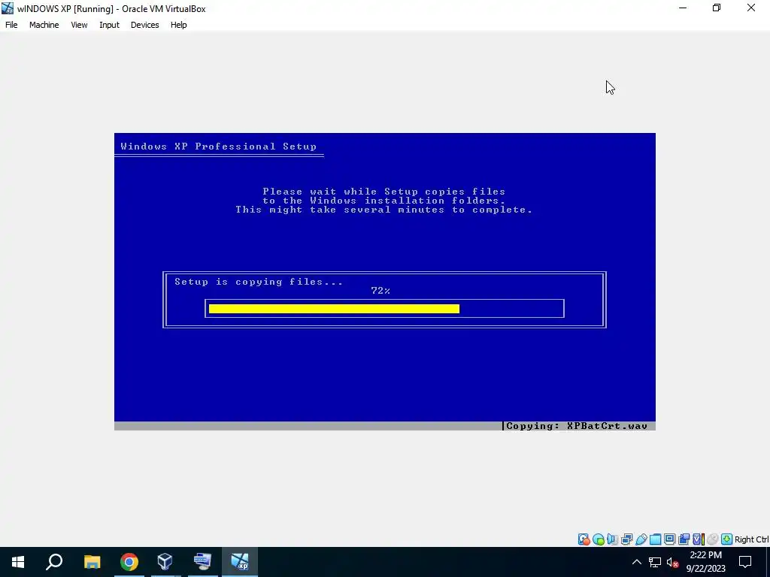Image resolution: width=770 pixels, height=577 pixels.
Task: Click the 'Setup is copying files...' text
Action: (259, 282)
